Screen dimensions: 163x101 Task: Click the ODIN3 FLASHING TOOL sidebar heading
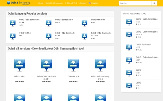click(134, 14)
